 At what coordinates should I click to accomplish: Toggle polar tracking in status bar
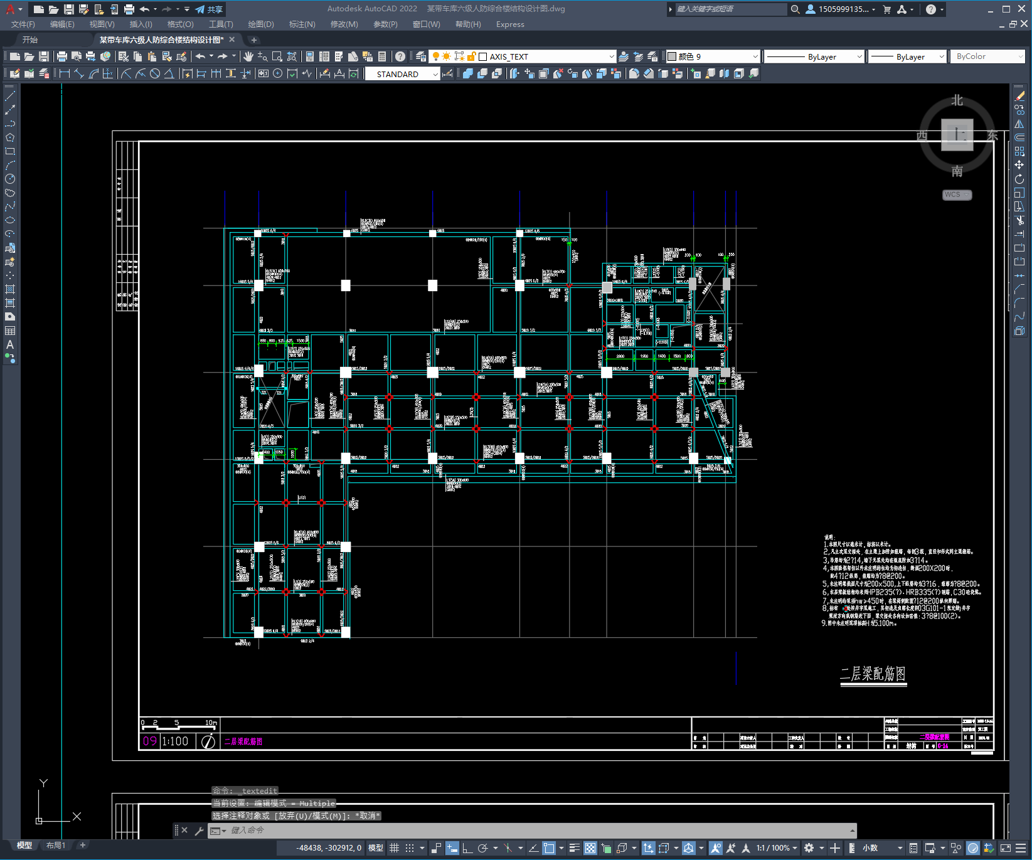click(x=482, y=848)
